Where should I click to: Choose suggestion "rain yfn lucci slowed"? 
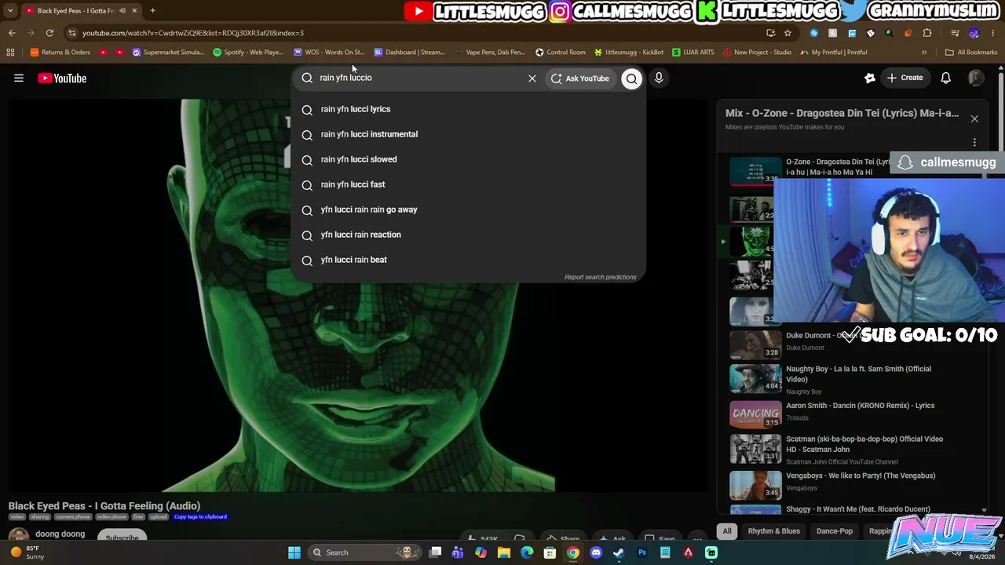tap(469, 159)
